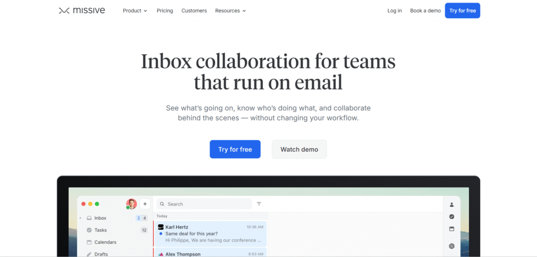
Task: Click the OpenAI icon in right sidebar
Action: 452,246
